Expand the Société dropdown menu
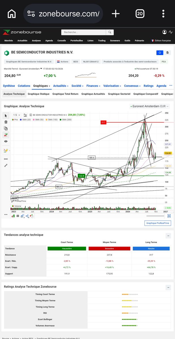 pyautogui.click(x=77, y=86)
